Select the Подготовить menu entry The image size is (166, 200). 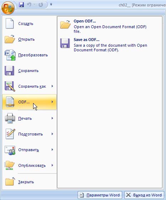point(30,134)
